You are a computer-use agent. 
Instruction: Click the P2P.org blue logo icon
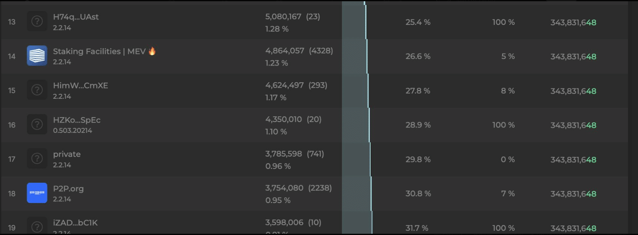37,193
